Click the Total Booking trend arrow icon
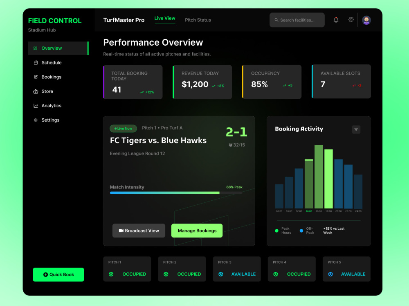Screen dimensions: 409x306 click(x=142, y=92)
